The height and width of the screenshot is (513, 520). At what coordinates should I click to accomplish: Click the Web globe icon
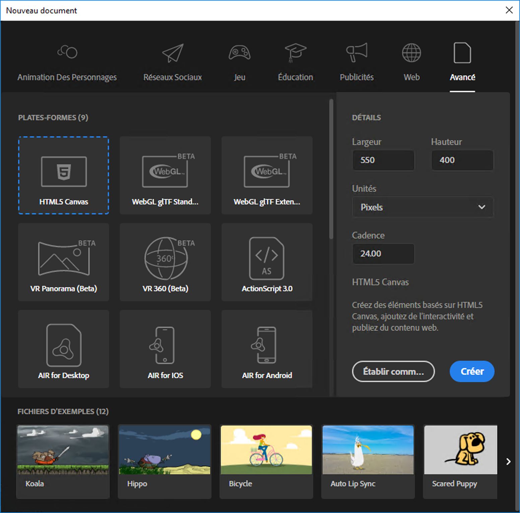click(x=411, y=53)
